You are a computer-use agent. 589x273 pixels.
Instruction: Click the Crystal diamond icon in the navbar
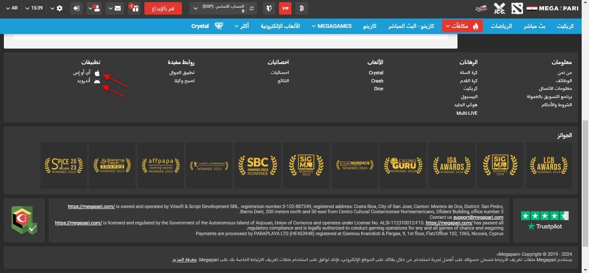(x=219, y=26)
